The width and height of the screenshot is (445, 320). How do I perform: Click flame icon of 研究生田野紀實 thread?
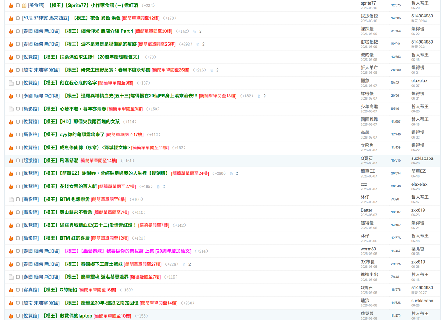tap(11, 70)
